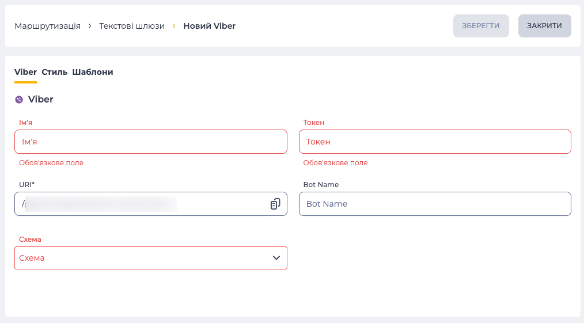
Task: Focus the Ім'я input field
Action: point(151,142)
